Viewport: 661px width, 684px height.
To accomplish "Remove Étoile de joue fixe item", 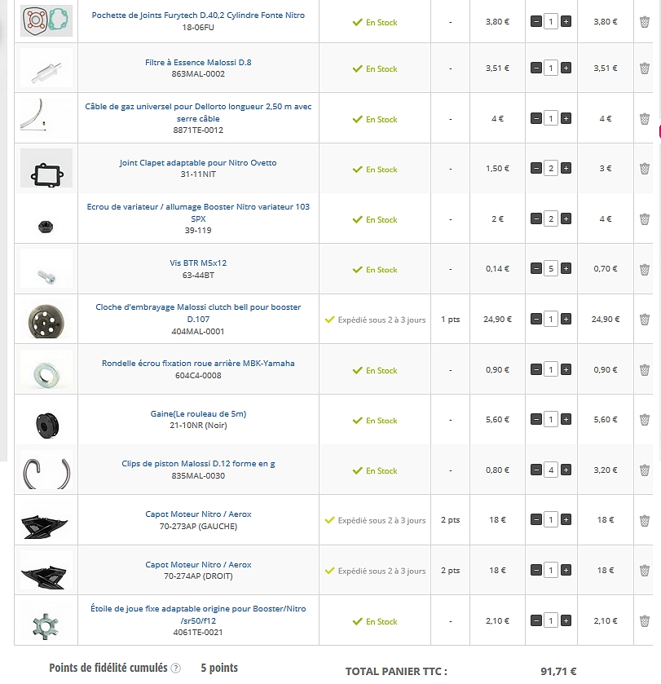I will coord(645,620).
